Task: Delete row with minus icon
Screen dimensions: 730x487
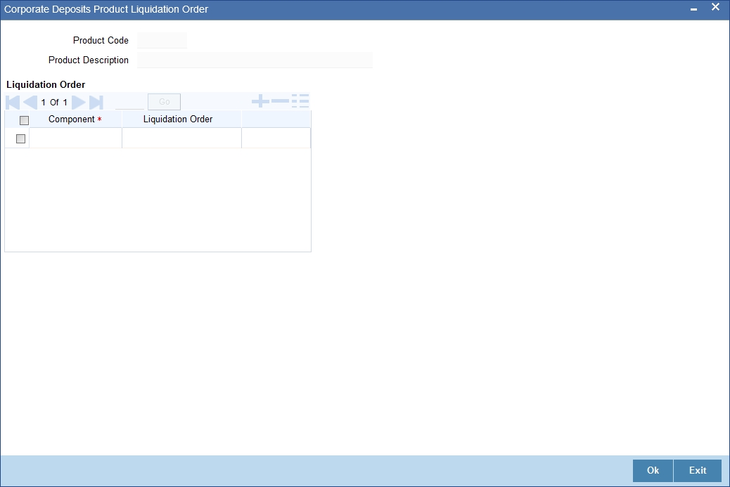Action: point(281,101)
